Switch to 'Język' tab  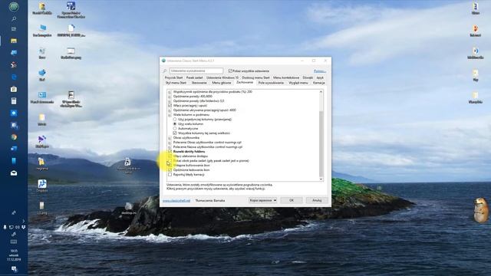320,77
